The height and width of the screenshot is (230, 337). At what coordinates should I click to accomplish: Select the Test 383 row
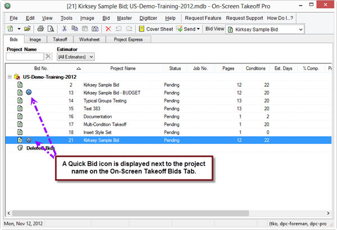168,109
